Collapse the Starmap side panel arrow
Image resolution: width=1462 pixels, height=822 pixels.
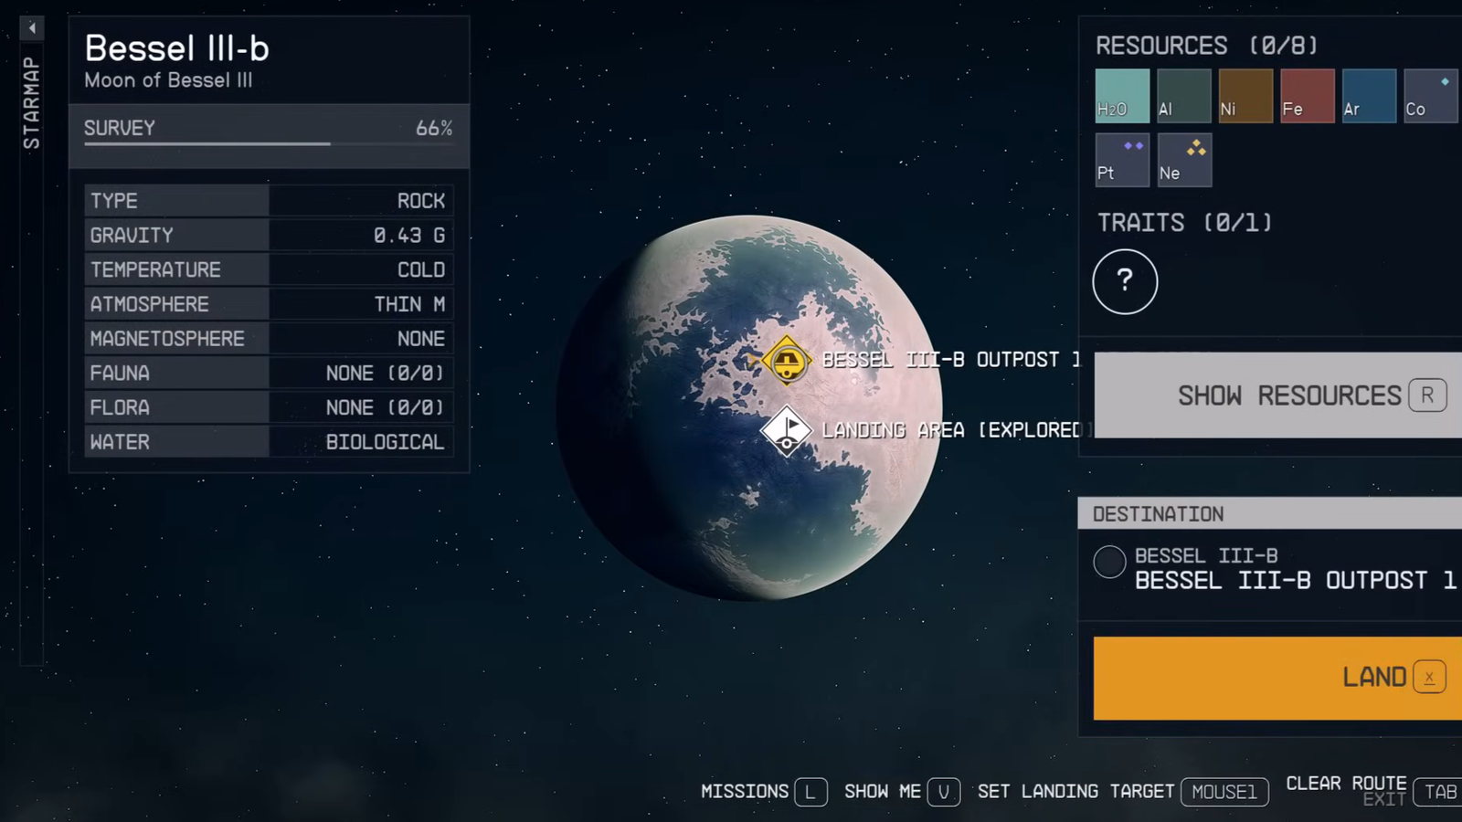coord(32,28)
